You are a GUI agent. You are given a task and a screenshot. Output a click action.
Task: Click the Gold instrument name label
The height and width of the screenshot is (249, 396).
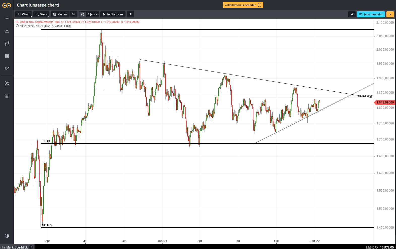pos(40,22)
